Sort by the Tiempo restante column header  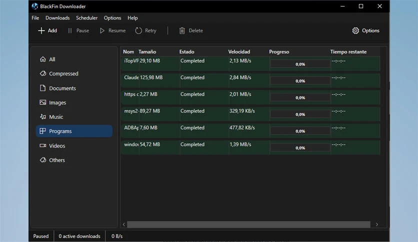pyautogui.click(x=348, y=51)
